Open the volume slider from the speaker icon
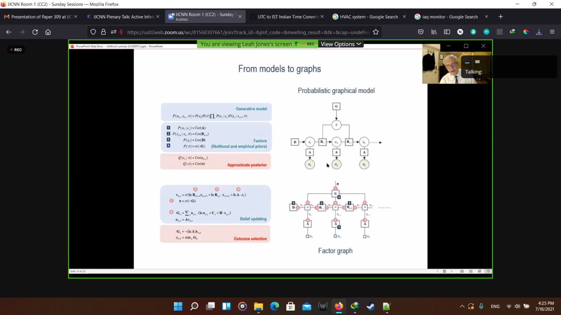561x315 pixels. [x=518, y=306]
